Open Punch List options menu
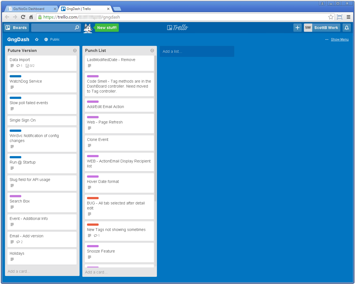This screenshot has height=284, width=355. tap(152, 51)
